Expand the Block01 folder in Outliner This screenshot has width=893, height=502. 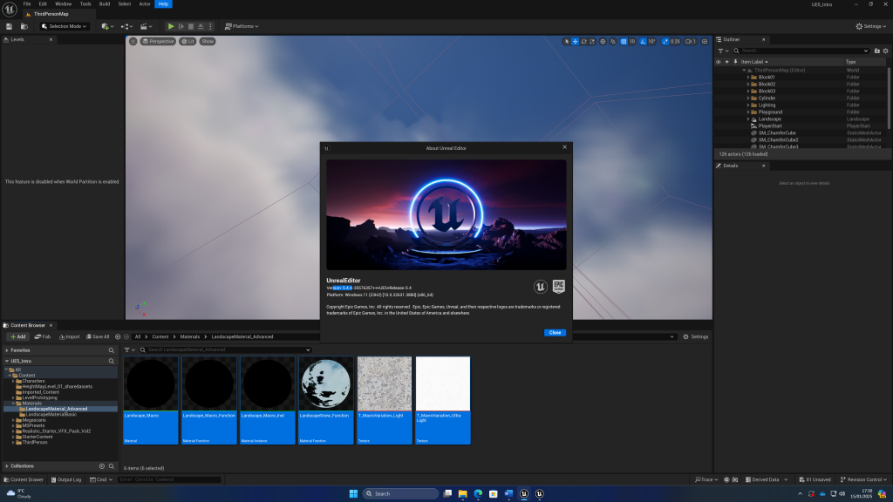point(748,77)
